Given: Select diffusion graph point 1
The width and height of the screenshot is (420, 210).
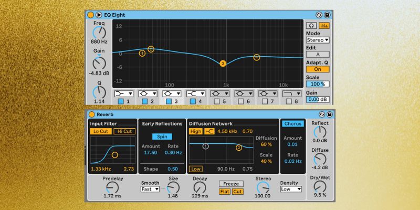Looking at the screenshot, I should tap(205, 146).
